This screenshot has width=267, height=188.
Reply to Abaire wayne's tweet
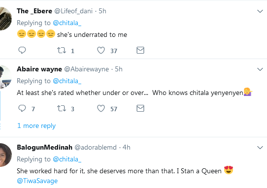[22, 108]
